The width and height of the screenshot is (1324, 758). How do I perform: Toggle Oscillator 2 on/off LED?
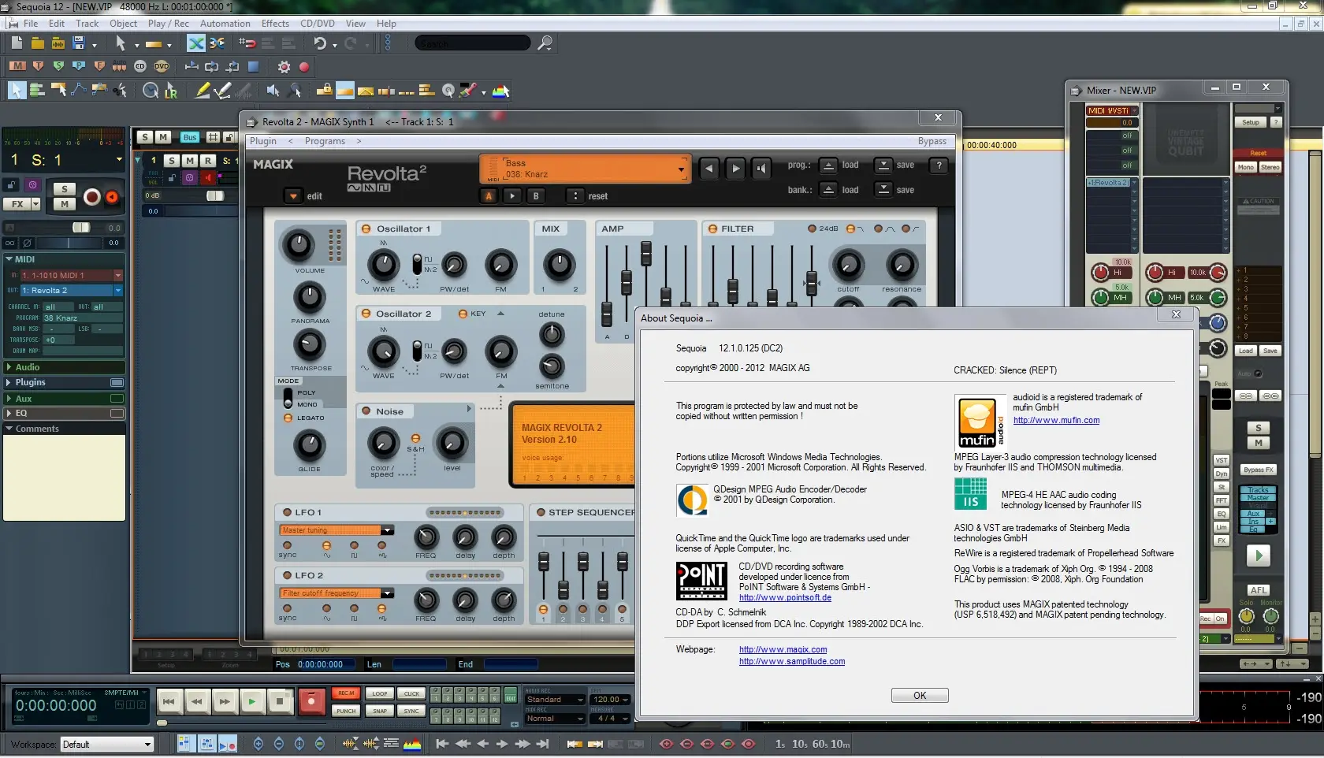point(366,314)
